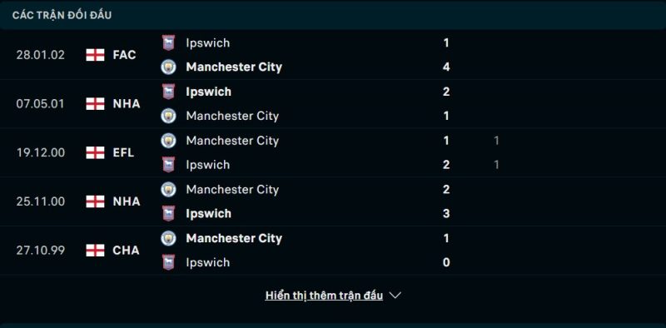The height and width of the screenshot is (328, 666).
Task: Click Manchester City crest in 27.10.99 CHA match
Action: [168, 238]
